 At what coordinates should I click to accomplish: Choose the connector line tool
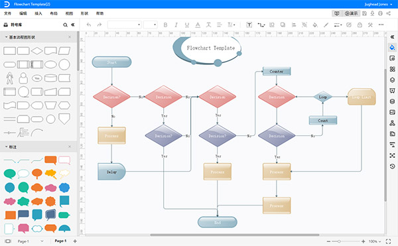click(261, 25)
